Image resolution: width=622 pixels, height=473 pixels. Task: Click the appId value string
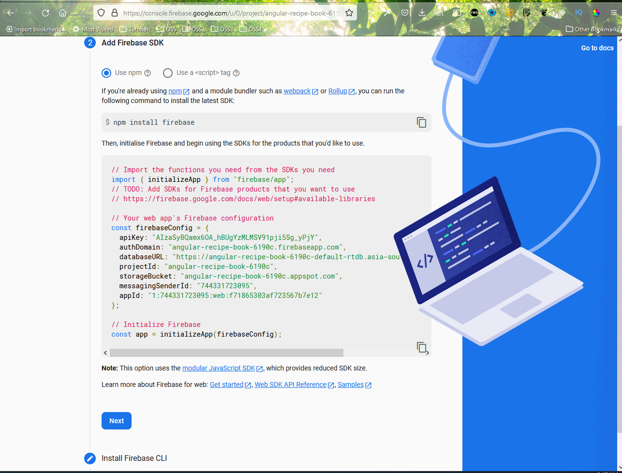235,296
